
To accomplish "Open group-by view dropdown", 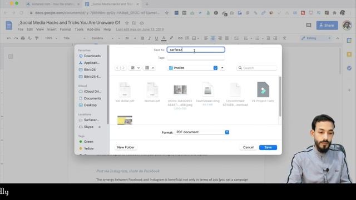I will click(x=150, y=68).
